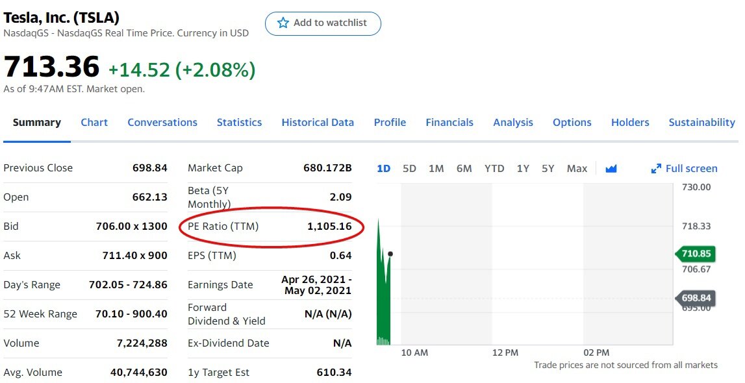Switch to the Financials tab

(x=449, y=123)
